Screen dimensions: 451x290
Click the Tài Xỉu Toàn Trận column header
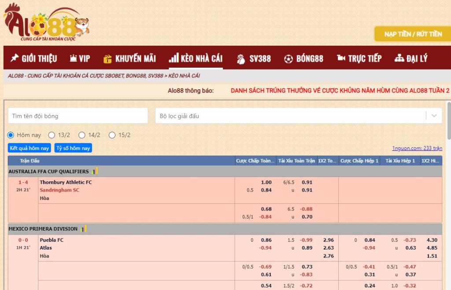point(296,161)
